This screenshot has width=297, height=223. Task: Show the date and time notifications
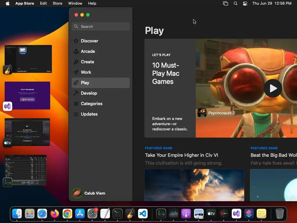pyautogui.click(x=272, y=3)
